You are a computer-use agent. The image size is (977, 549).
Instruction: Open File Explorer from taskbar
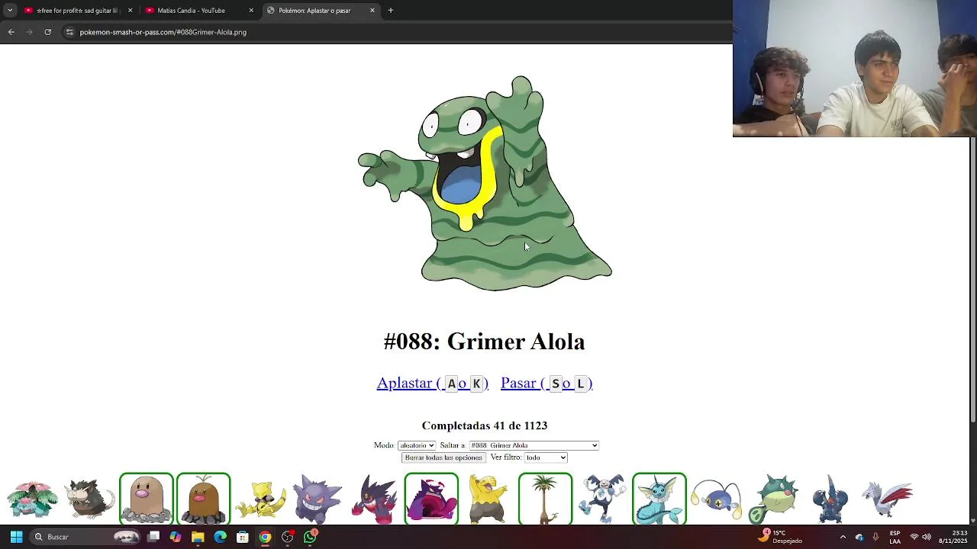(198, 537)
